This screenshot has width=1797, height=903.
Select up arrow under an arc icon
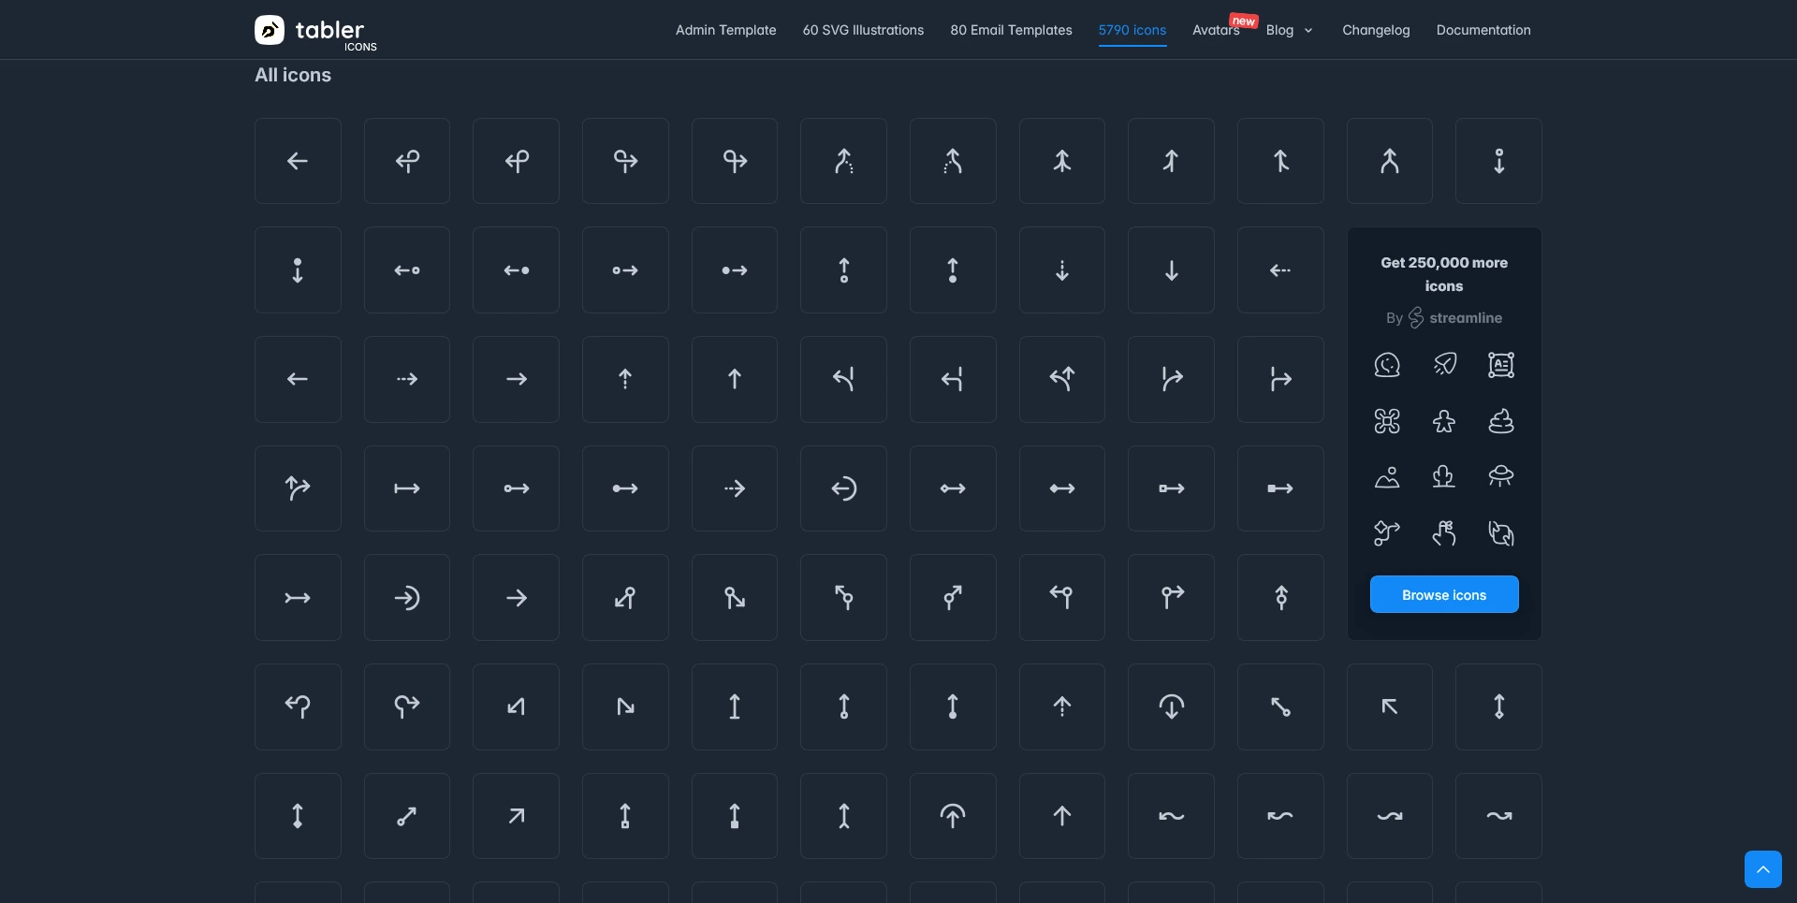(953, 815)
